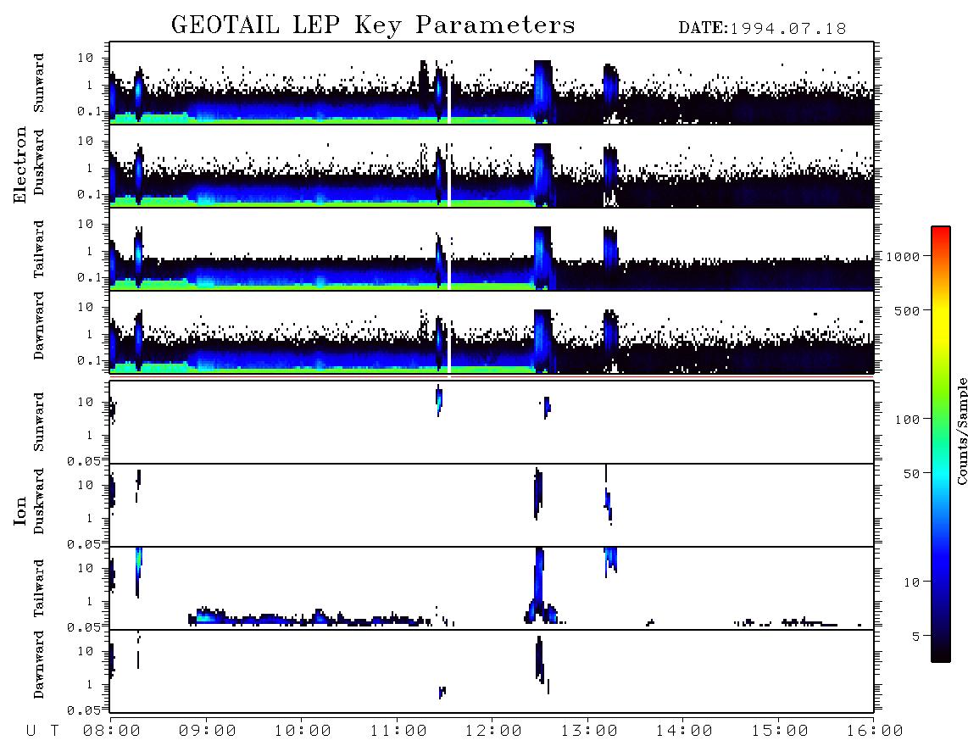
Task: Select the Ion Sunward axis label
Action: click(39, 422)
